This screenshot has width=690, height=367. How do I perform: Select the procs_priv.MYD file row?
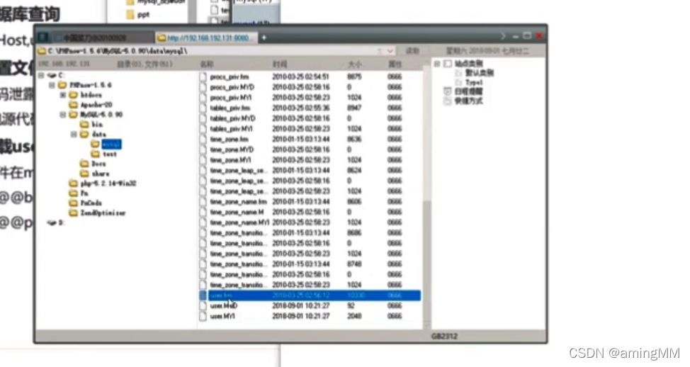tap(310, 87)
